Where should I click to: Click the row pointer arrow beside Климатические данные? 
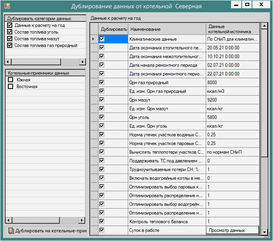click(x=93, y=39)
